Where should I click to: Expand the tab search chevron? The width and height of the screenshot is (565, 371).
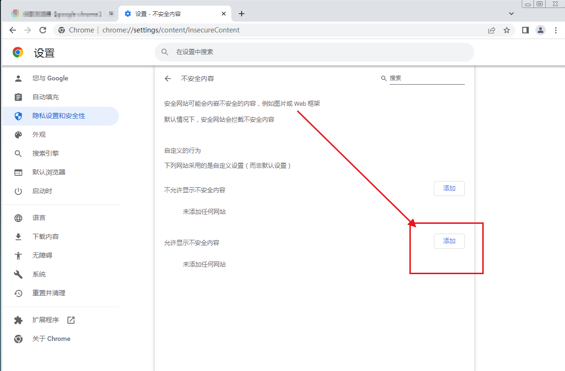511,14
